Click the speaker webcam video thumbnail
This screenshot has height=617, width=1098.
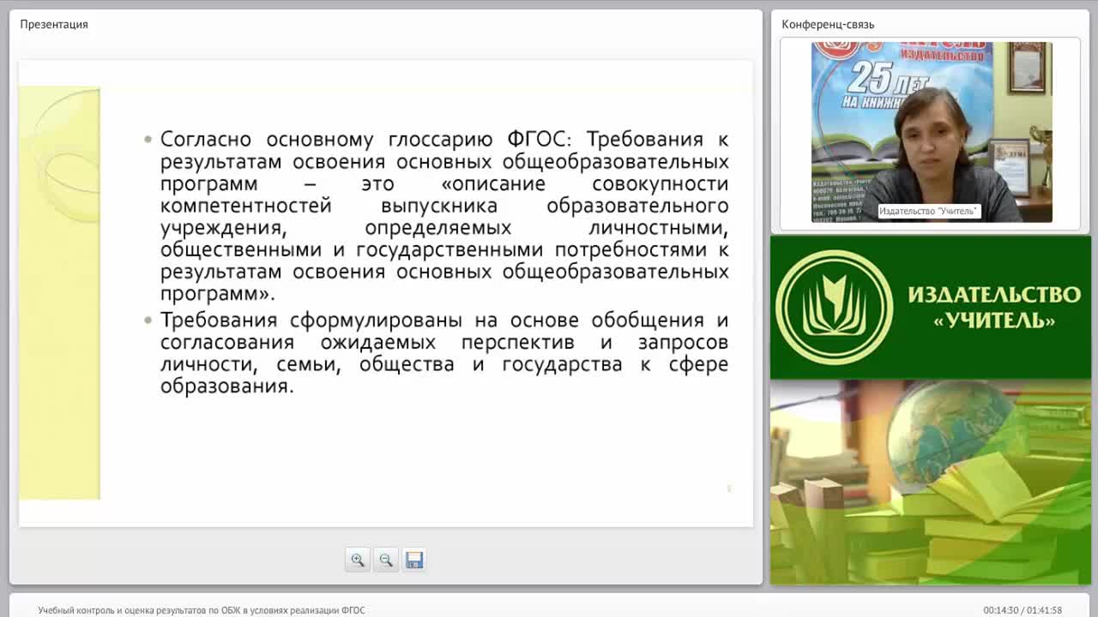pyautogui.click(x=932, y=132)
